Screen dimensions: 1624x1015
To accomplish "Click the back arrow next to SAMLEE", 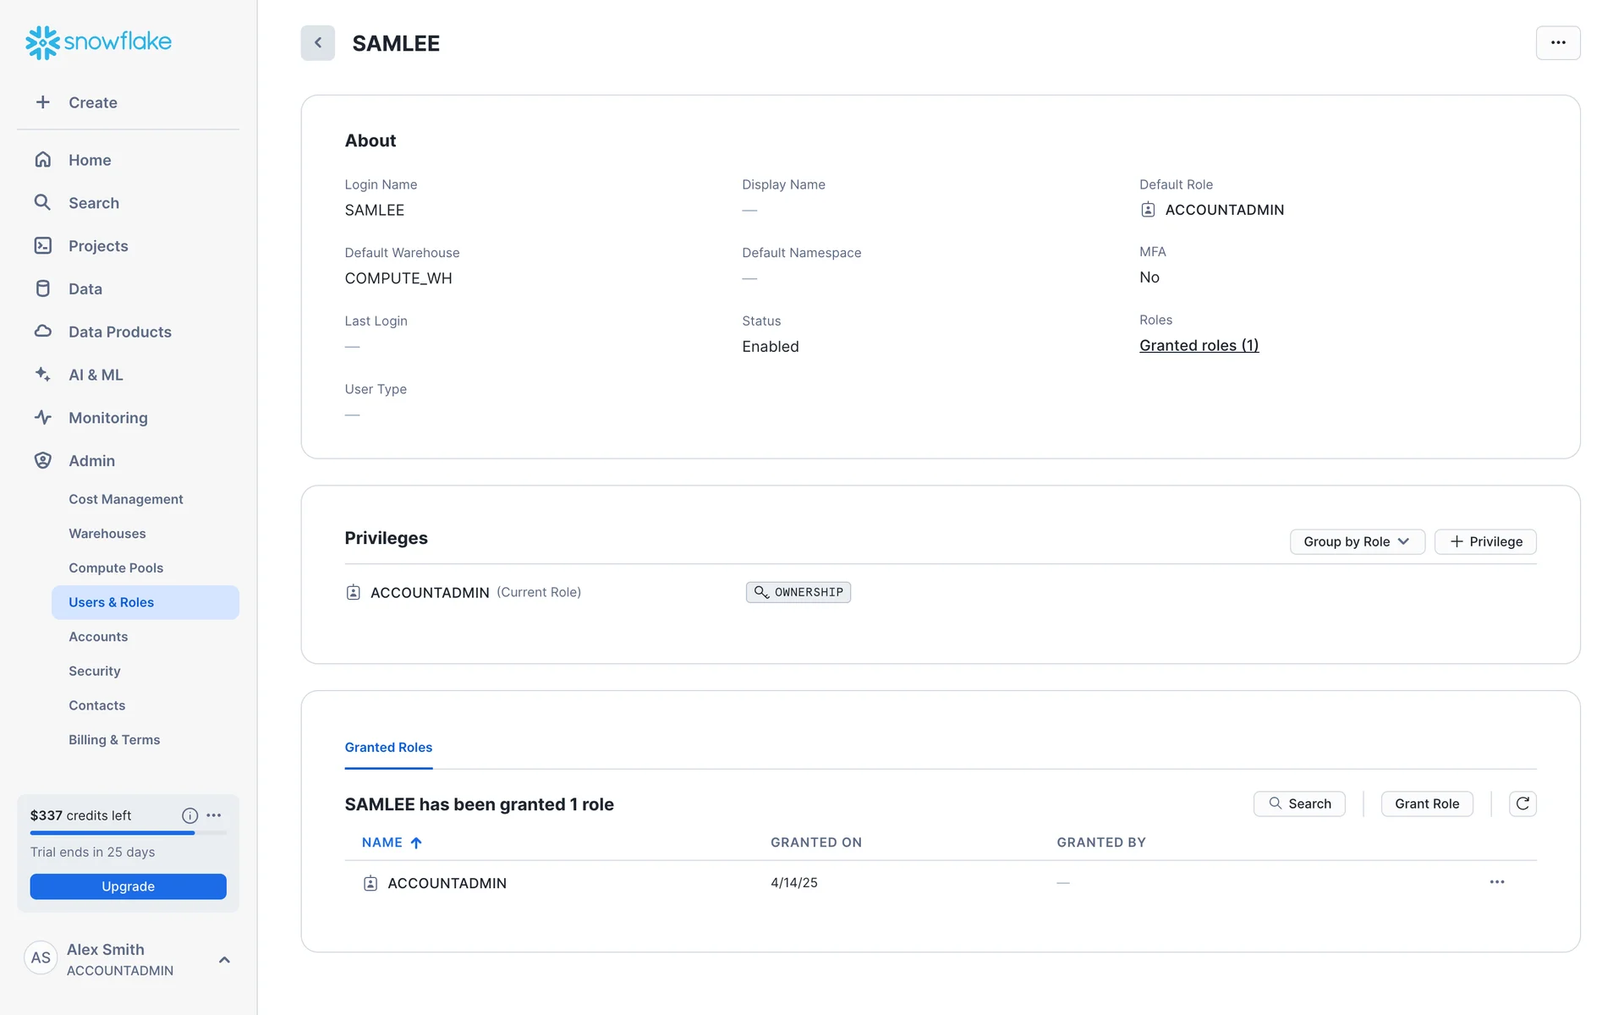I will (317, 43).
